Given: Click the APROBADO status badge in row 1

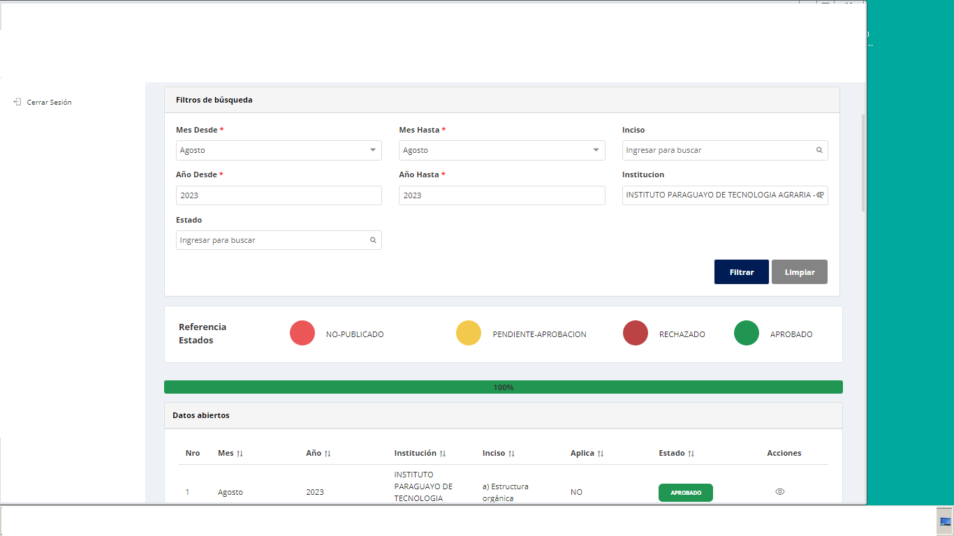Looking at the screenshot, I should [686, 493].
